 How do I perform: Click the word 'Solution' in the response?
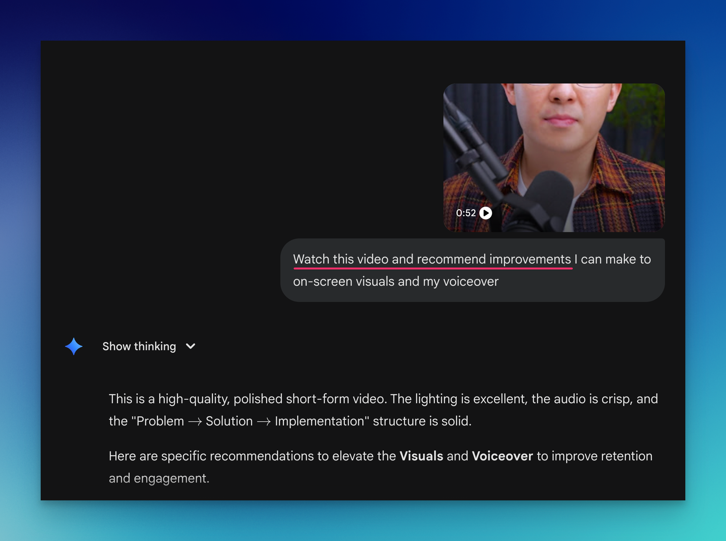pos(229,421)
